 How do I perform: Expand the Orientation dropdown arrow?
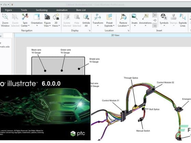point(37,26)
